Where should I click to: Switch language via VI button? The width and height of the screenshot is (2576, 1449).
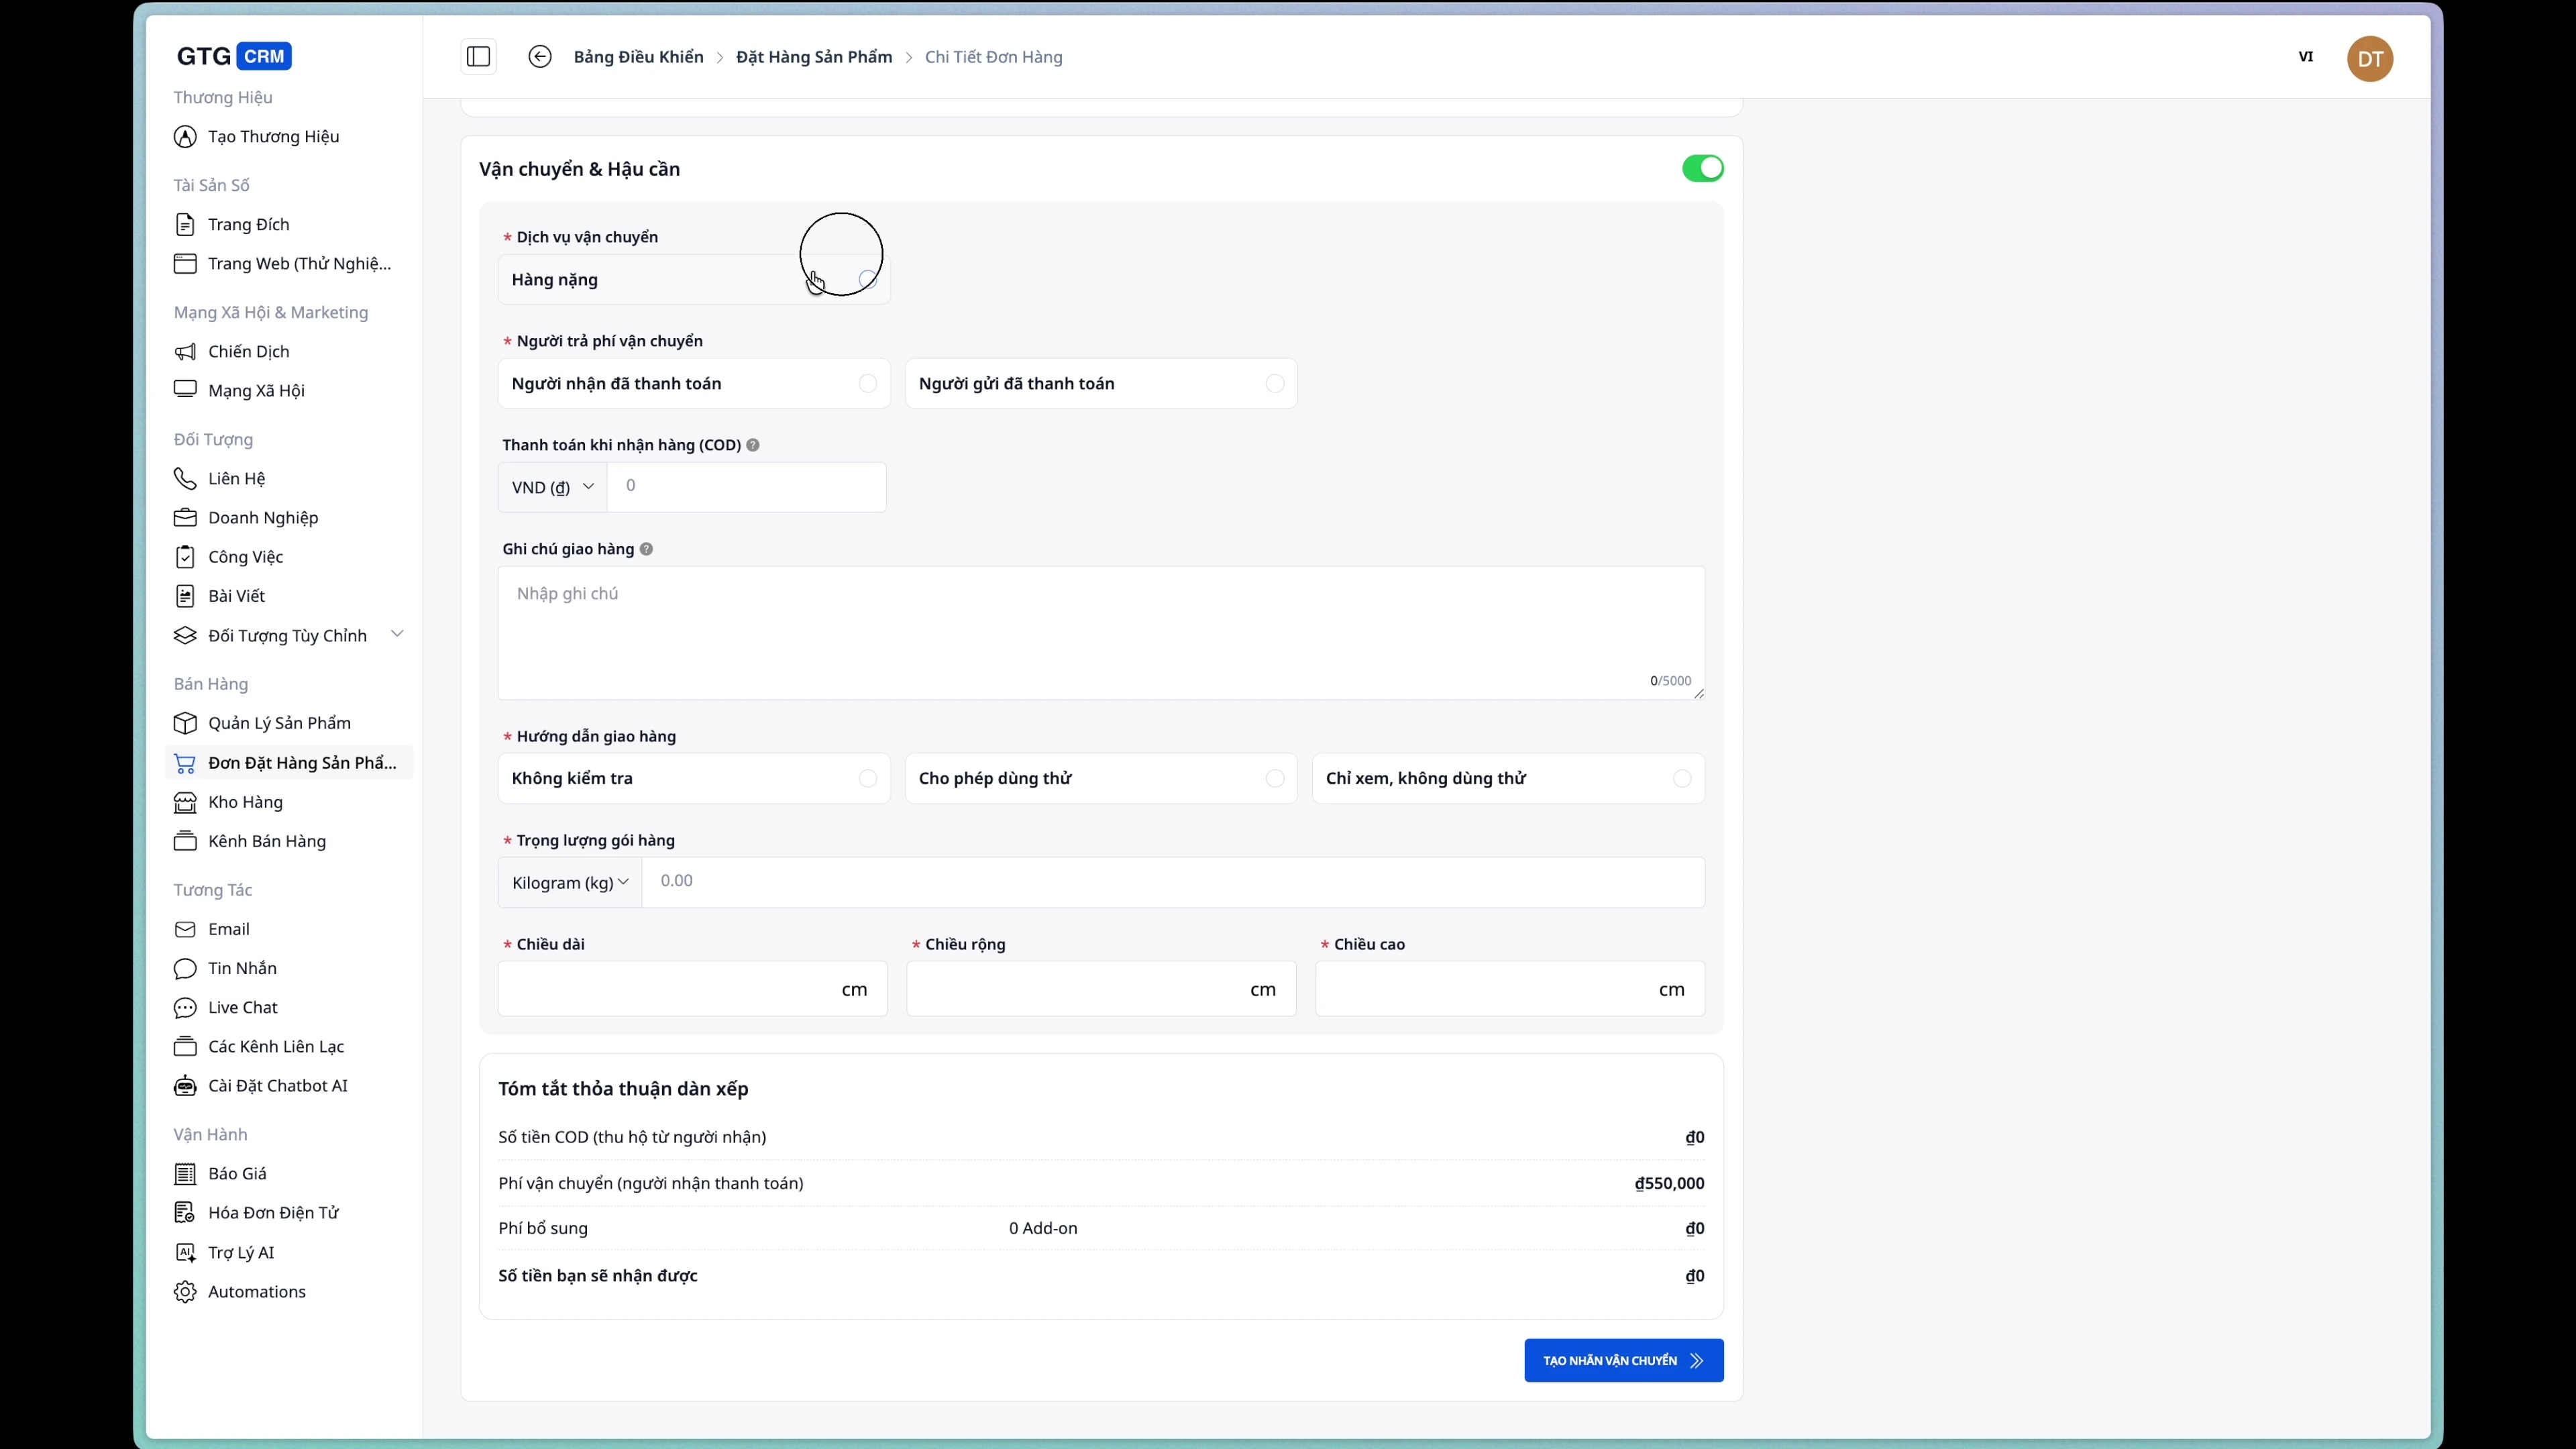[x=2305, y=57]
